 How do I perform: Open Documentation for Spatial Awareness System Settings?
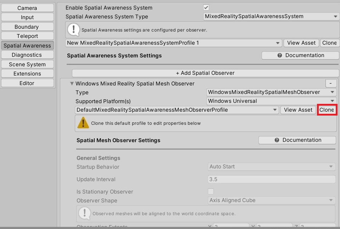click(300, 55)
